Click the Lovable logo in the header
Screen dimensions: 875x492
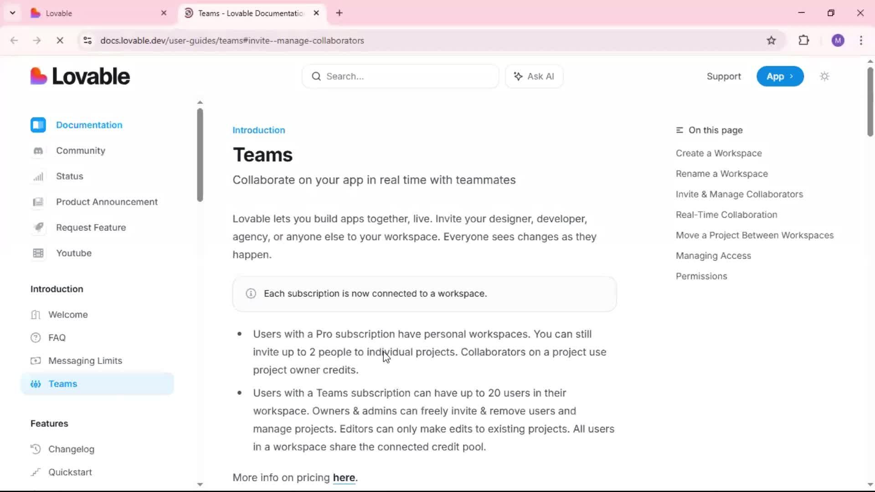pos(80,76)
